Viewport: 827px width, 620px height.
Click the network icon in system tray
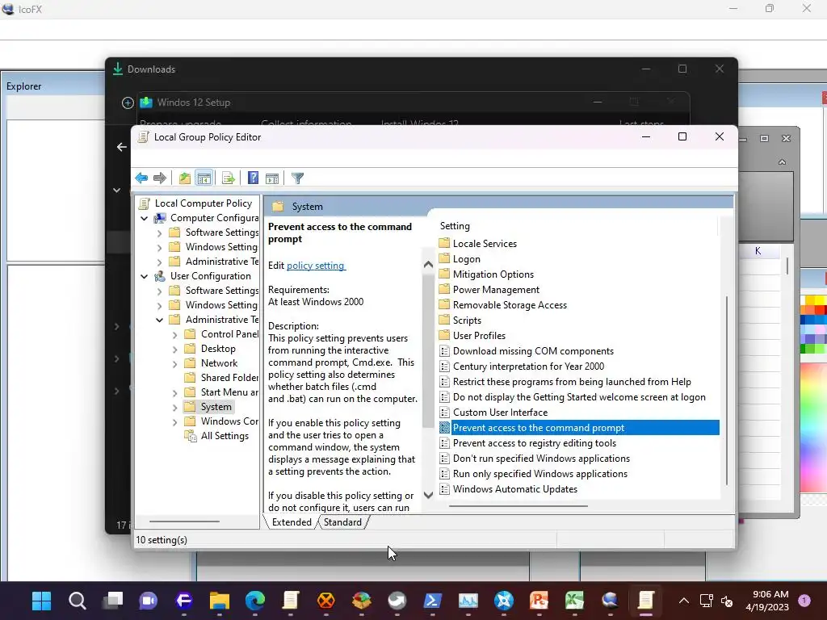pos(706,601)
